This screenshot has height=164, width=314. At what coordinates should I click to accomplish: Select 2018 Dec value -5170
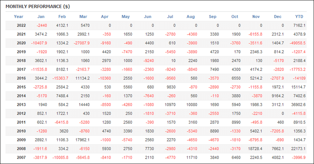tap(278, 61)
